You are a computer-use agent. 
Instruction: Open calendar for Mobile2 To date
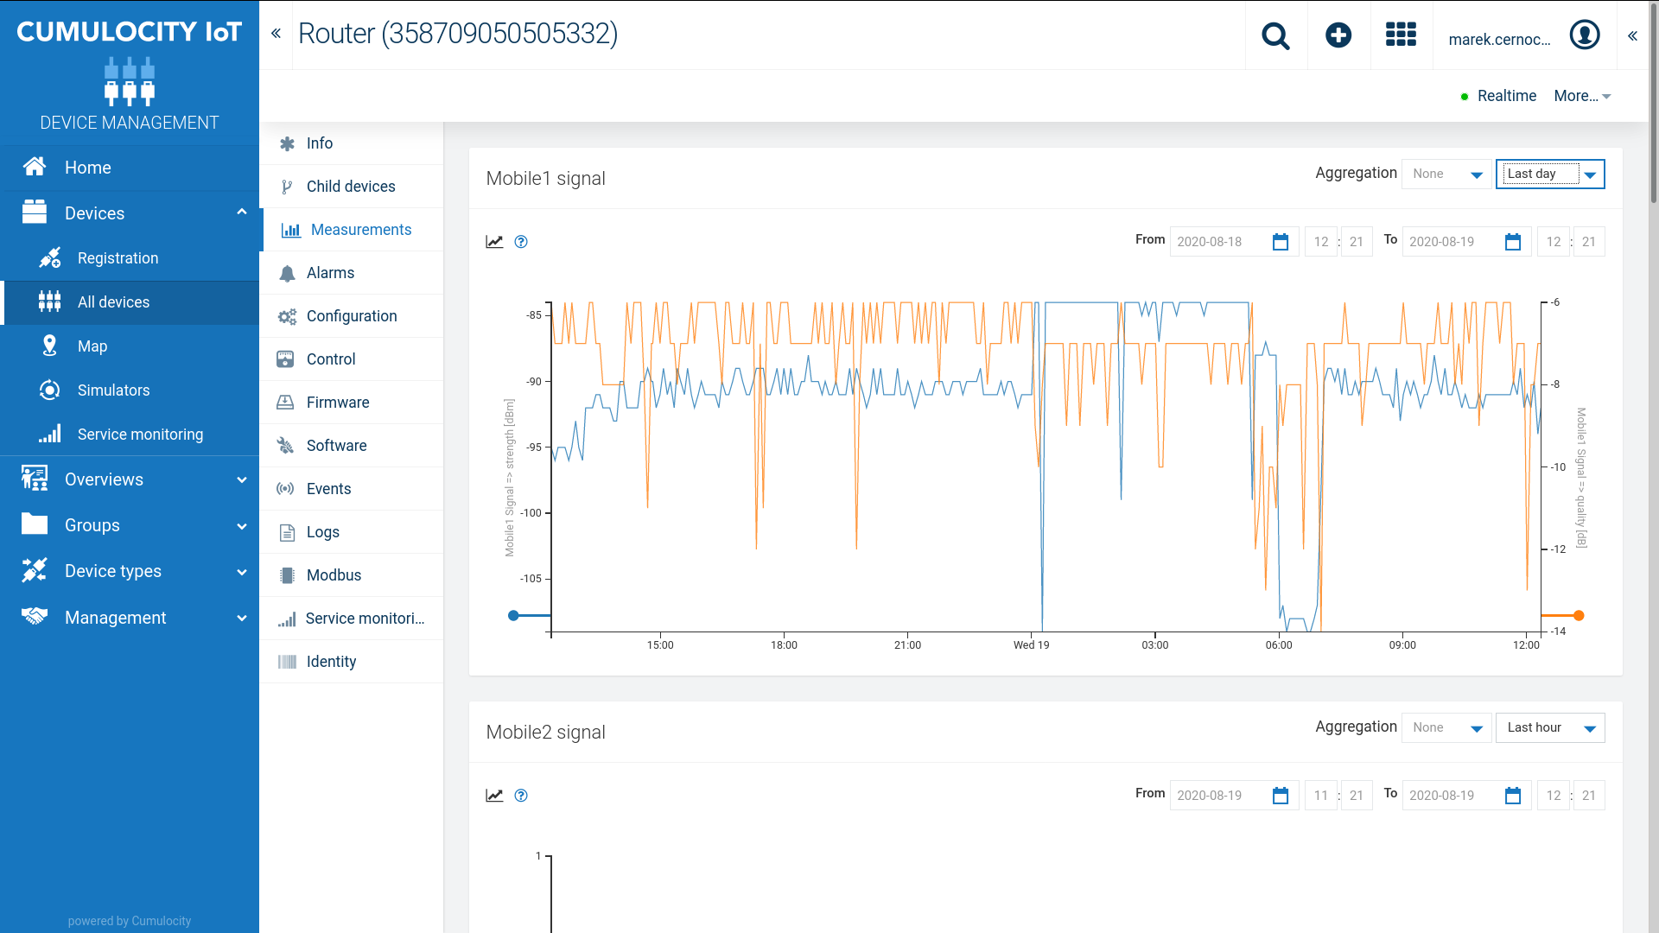point(1513,796)
